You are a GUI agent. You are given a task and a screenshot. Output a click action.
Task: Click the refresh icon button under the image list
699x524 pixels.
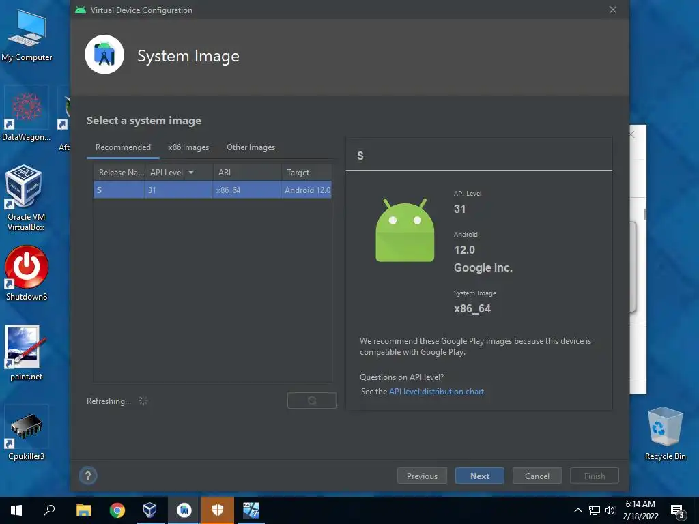(x=311, y=401)
